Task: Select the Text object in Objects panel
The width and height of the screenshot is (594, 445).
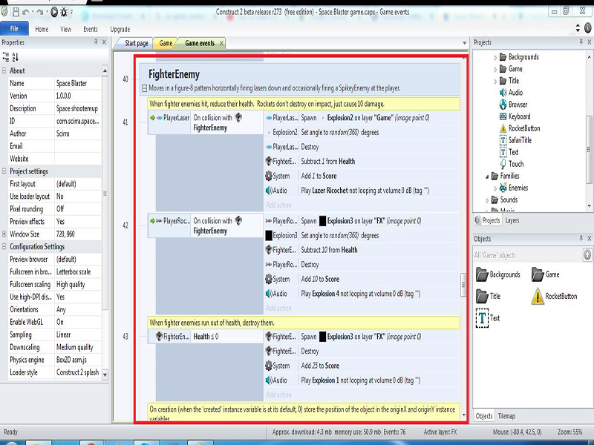Action: point(488,318)
